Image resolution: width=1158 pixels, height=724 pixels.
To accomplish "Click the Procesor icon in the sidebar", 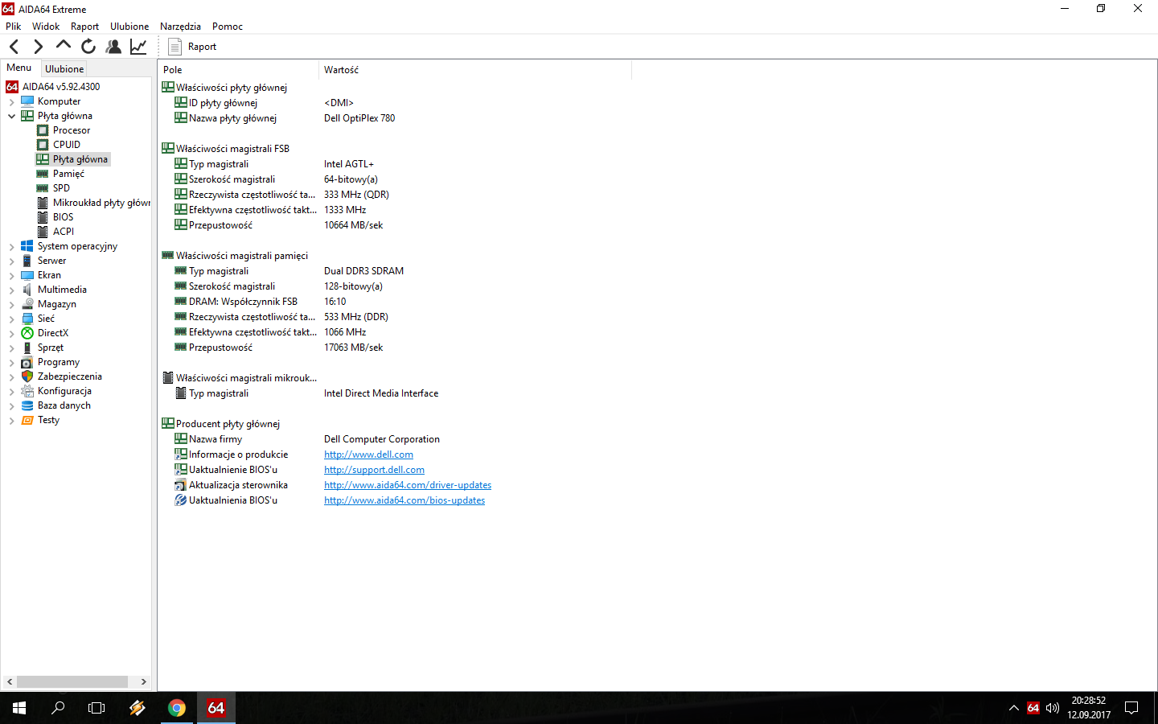I will 43,130.
